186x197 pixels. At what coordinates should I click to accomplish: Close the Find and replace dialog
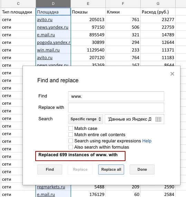[172, 74]
